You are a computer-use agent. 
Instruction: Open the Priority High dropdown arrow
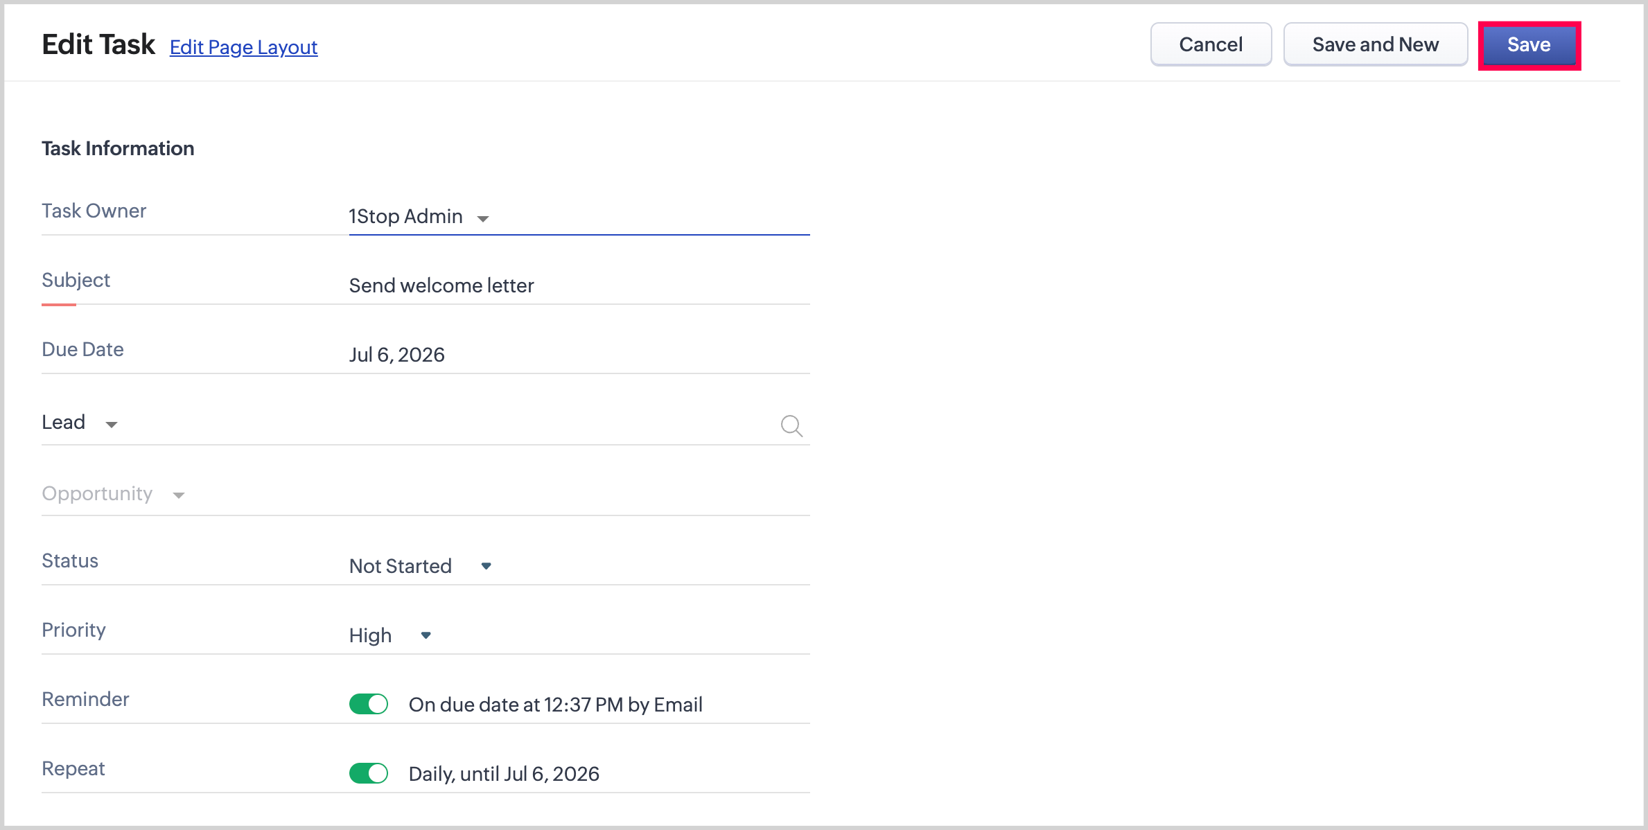pos(426,635)
